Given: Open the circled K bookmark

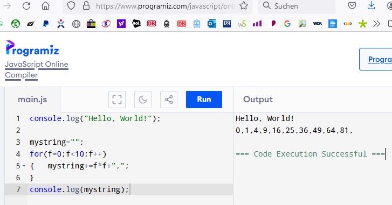Looking at the screenshot, I should point(106,24).
